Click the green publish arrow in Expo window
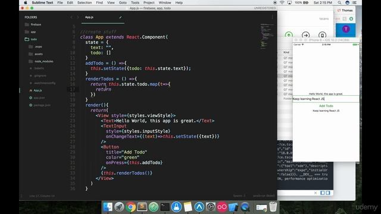Image resolution: width=381 pixels, height=214 pixels. [x=289, y=35]
